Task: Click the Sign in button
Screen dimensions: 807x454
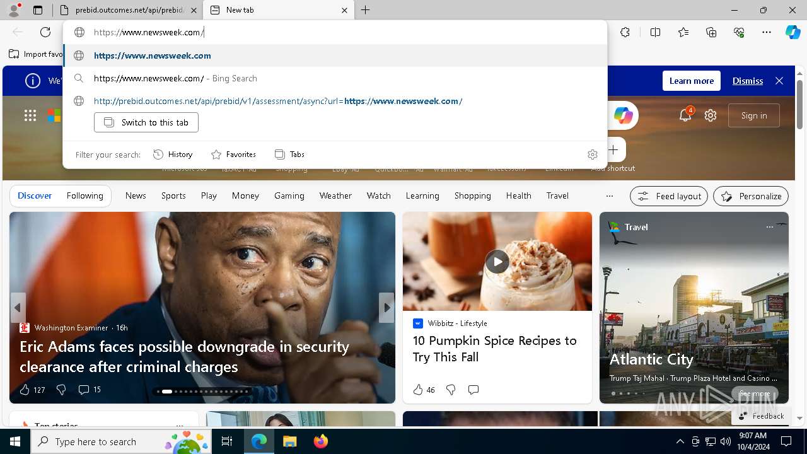Action: [x=754, y=115]
